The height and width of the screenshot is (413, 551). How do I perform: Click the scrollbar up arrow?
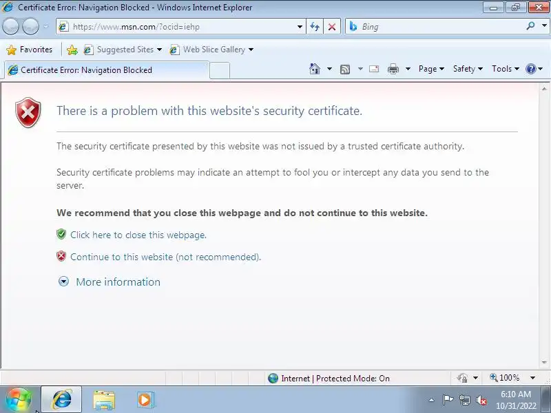[544, 89]
